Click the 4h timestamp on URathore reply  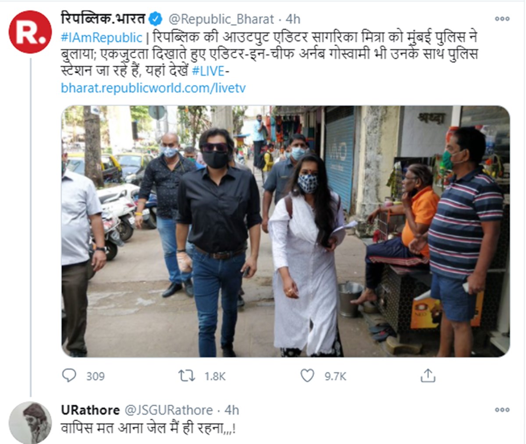[x=232, y=410]
